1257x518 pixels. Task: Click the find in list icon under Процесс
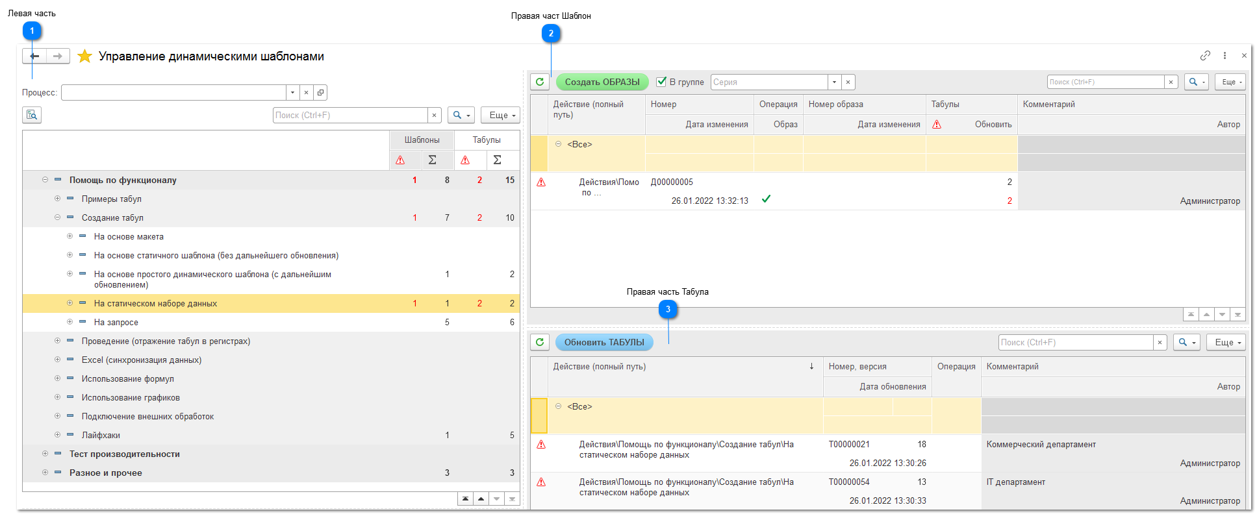(x=32, y=115)
